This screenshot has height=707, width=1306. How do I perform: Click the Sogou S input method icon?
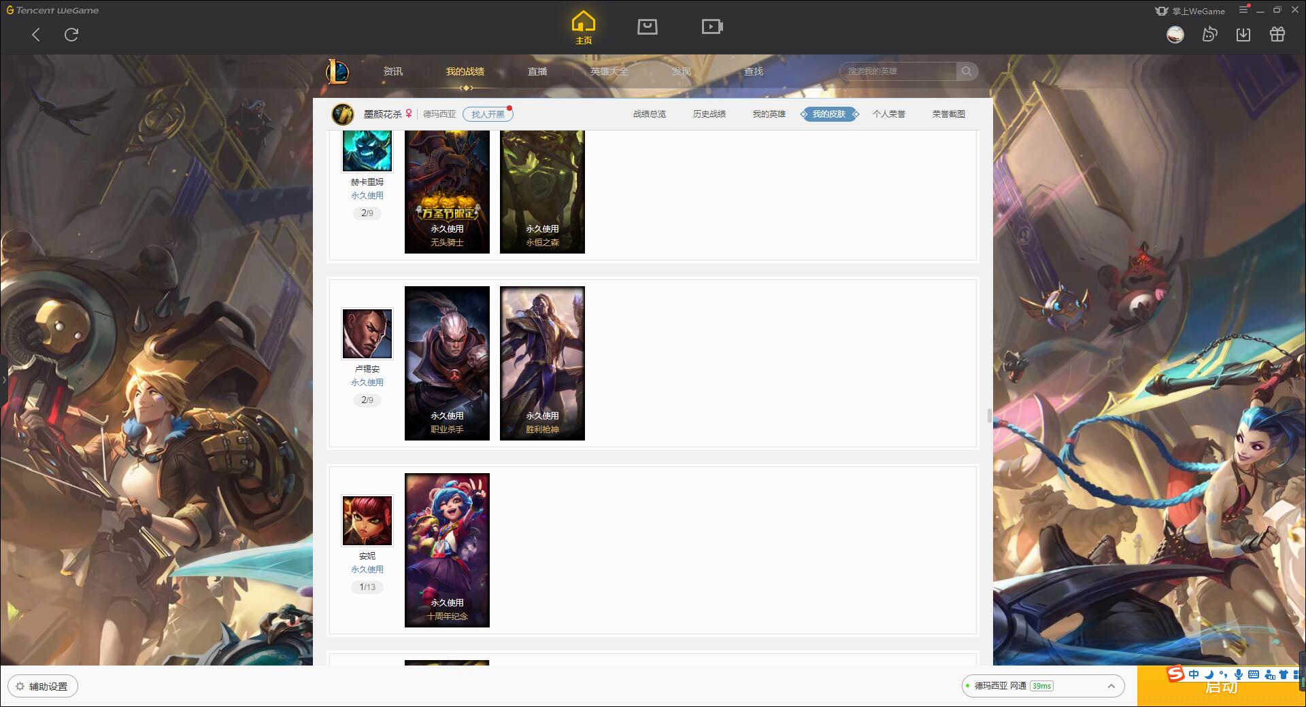click(1175, 674)
